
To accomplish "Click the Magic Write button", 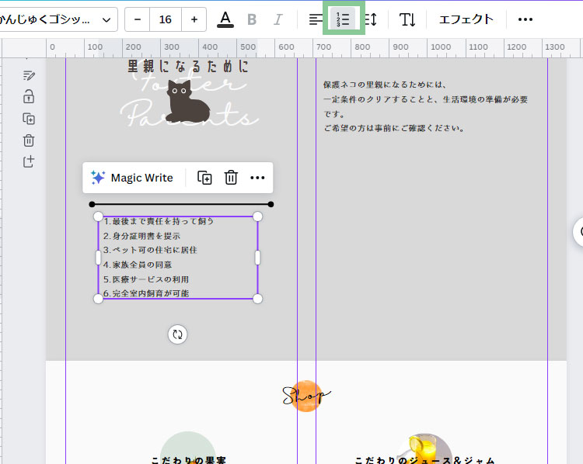I will coord(132,178).
